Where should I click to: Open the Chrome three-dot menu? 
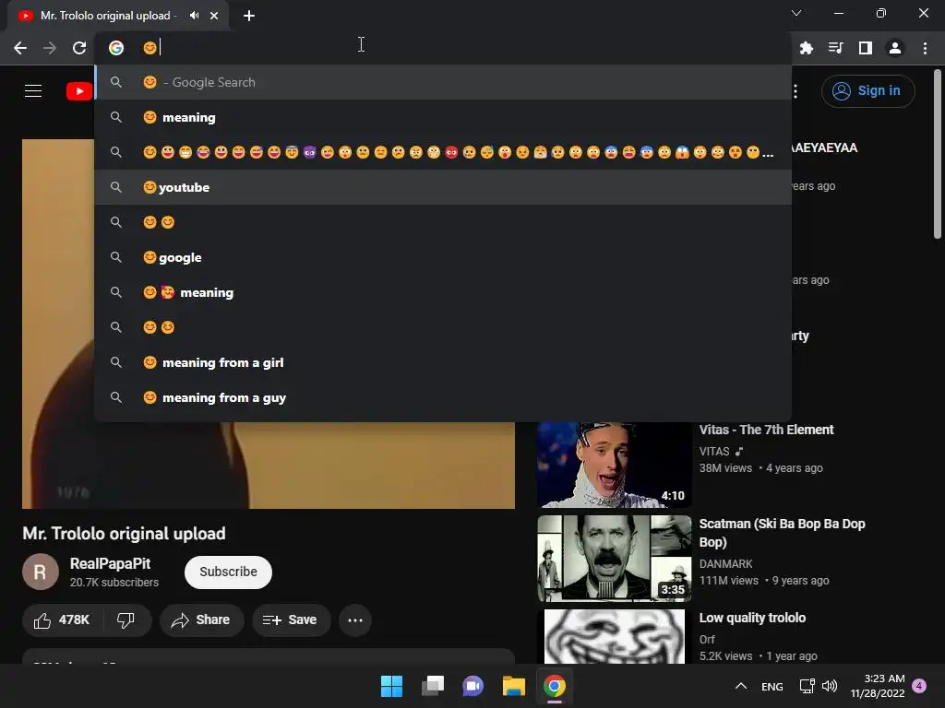pos(925,48)
